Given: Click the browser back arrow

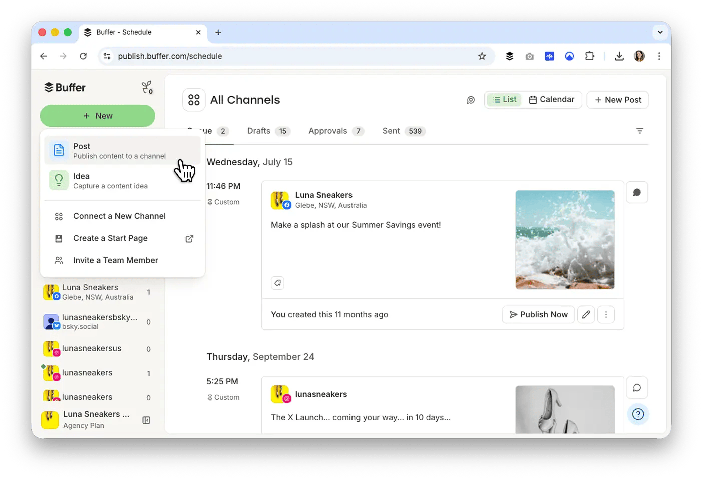Looking at the screenshot, I should click(44, 56).
